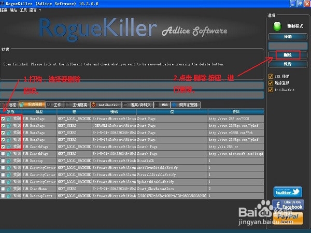Click registry icon in the FirewallDisableNotify row

(9, 175)
